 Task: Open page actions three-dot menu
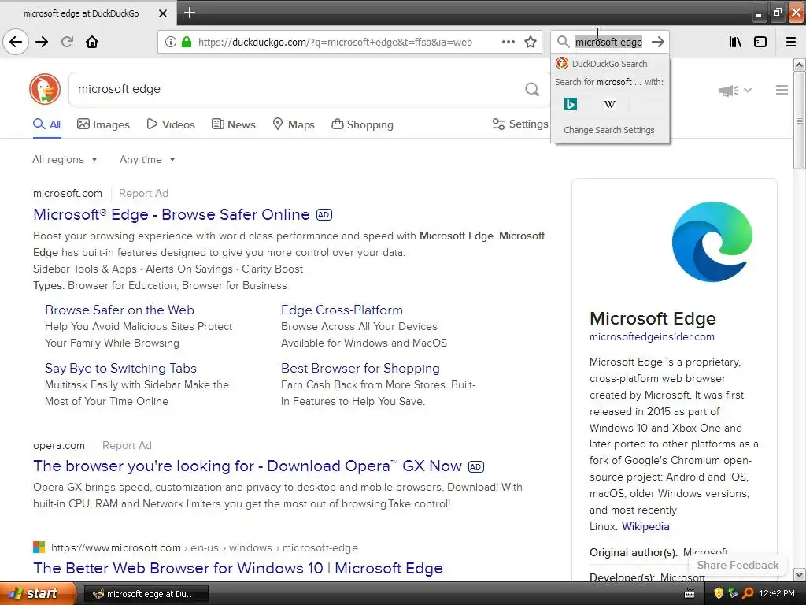click(508, 42)
